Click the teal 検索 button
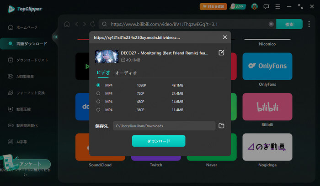The width and height of the screenshot is (320, 186). [289, 24]
